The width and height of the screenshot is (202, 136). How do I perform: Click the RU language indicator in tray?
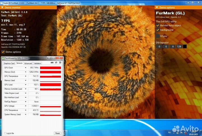(x=169, y=132)
